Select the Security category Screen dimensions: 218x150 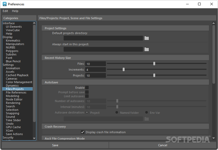pos(8,138)
